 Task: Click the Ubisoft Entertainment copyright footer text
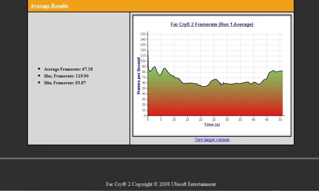pyautogui.click(x=161, y=184)
